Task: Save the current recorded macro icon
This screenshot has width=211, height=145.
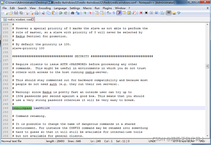Action: click(x=162, y=13)
